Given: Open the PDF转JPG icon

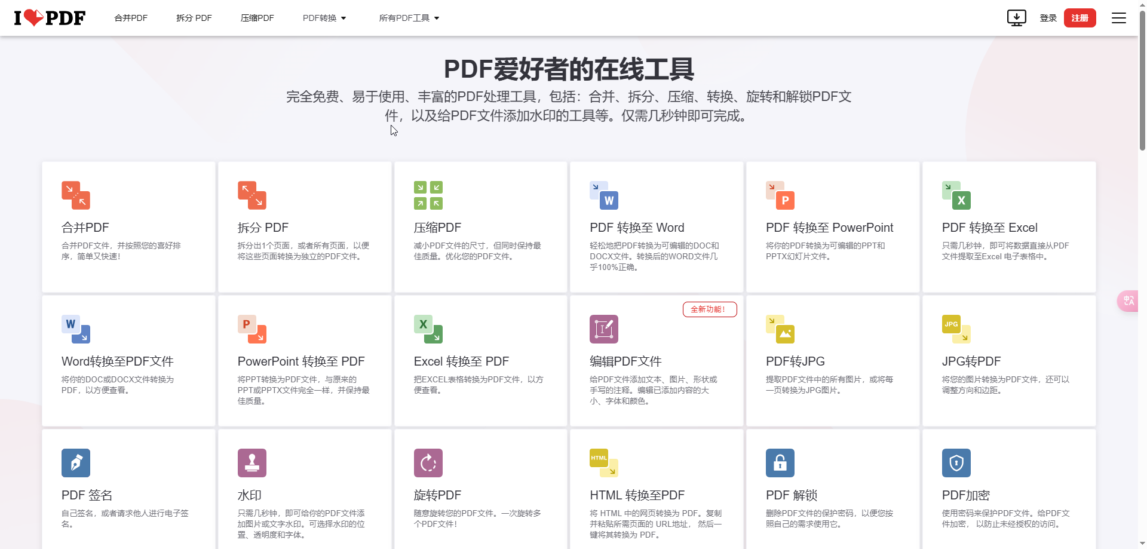Looking at the screenshot, I should pos(780,329).
